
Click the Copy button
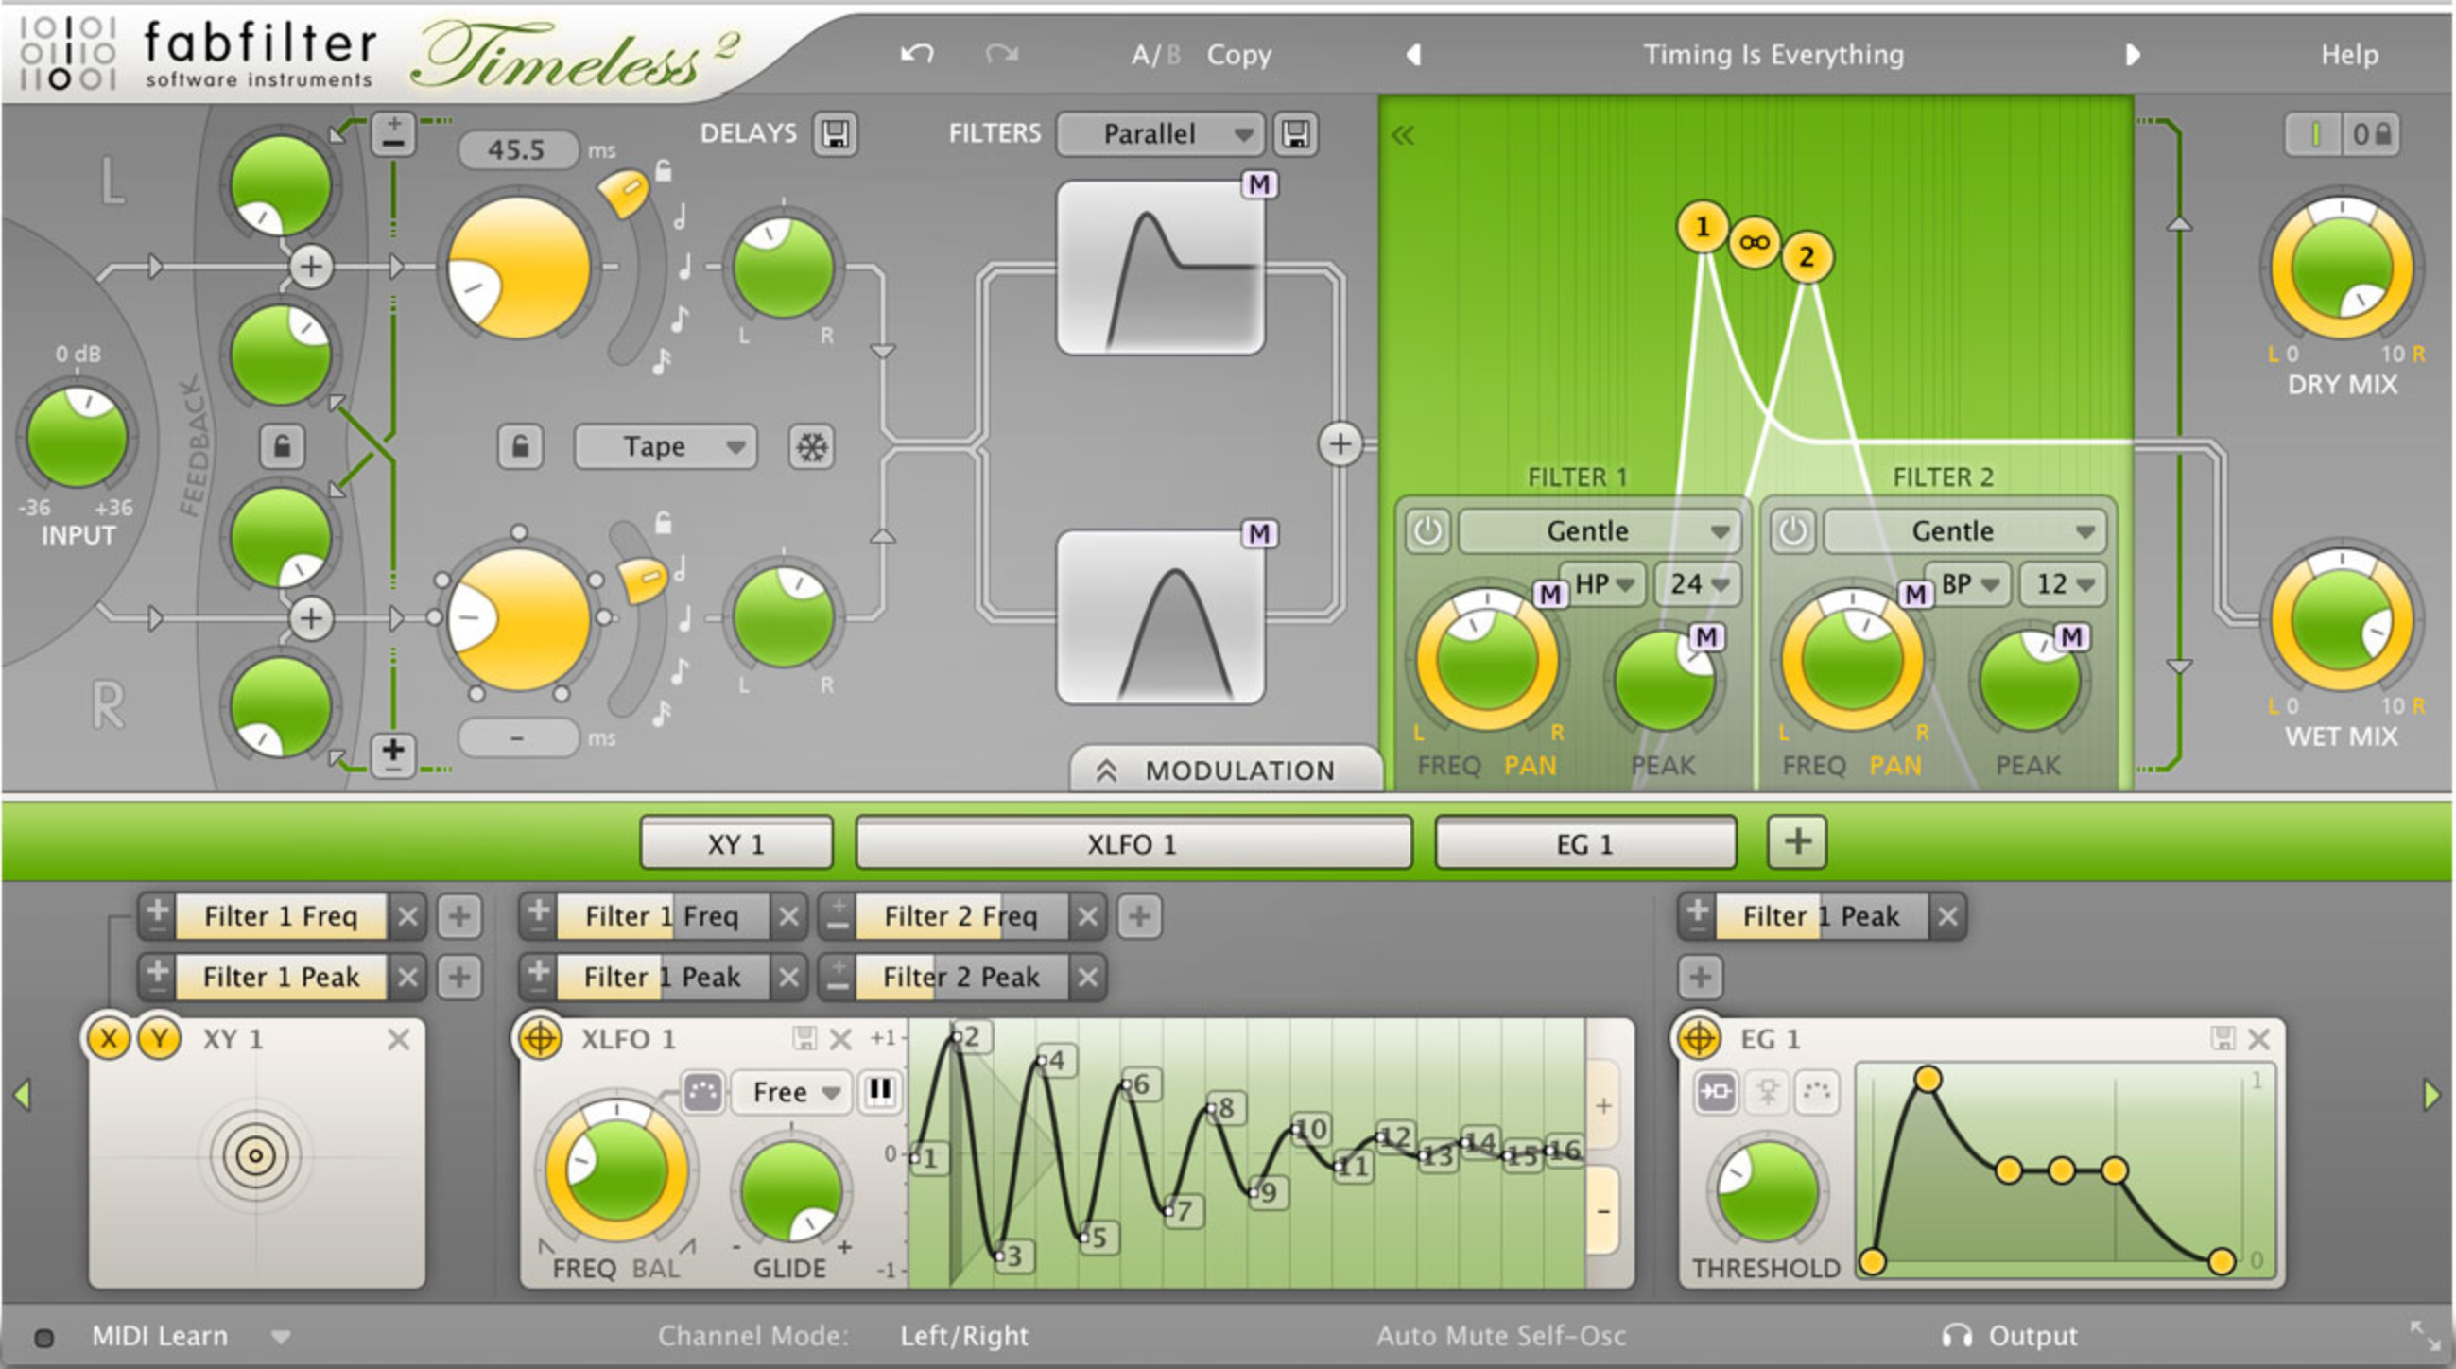coord(1238,54)
